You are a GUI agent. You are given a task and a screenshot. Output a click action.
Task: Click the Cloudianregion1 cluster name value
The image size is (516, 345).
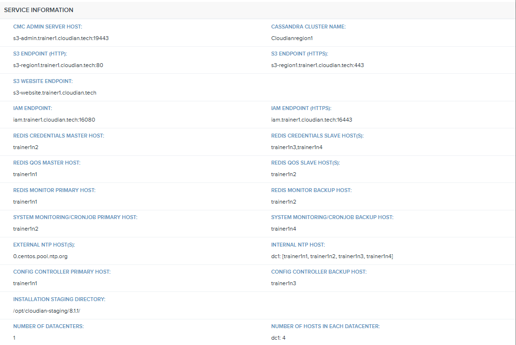click(x=292, y=38)
